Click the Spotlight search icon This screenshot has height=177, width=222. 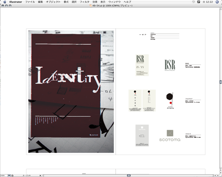pos(217,2)
